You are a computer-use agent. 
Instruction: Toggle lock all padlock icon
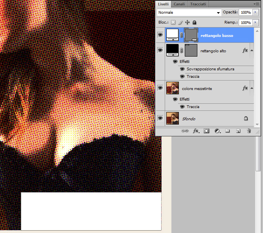(194, 22)
